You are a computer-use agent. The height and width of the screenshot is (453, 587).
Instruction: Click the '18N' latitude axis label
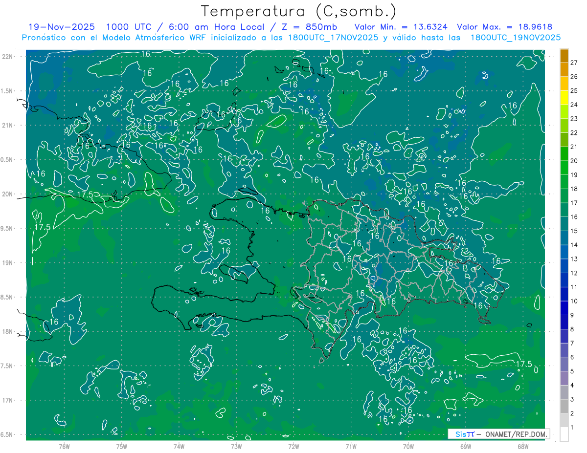point(7,331)
